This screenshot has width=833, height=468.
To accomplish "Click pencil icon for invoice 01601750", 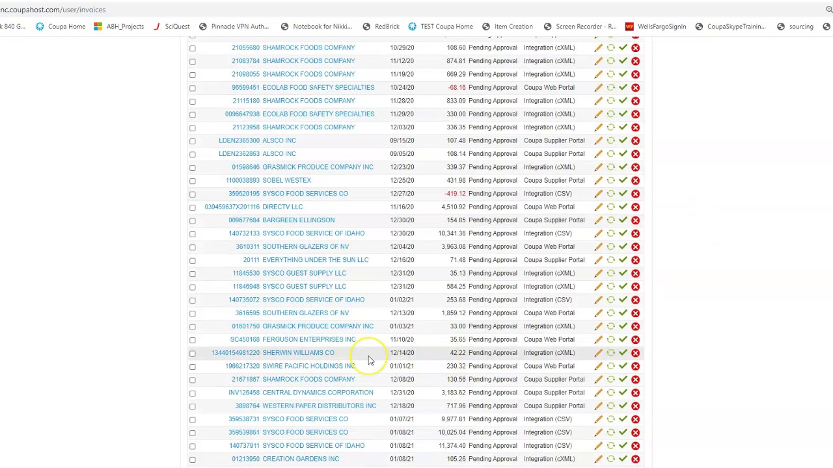I will tap(598, 326).
